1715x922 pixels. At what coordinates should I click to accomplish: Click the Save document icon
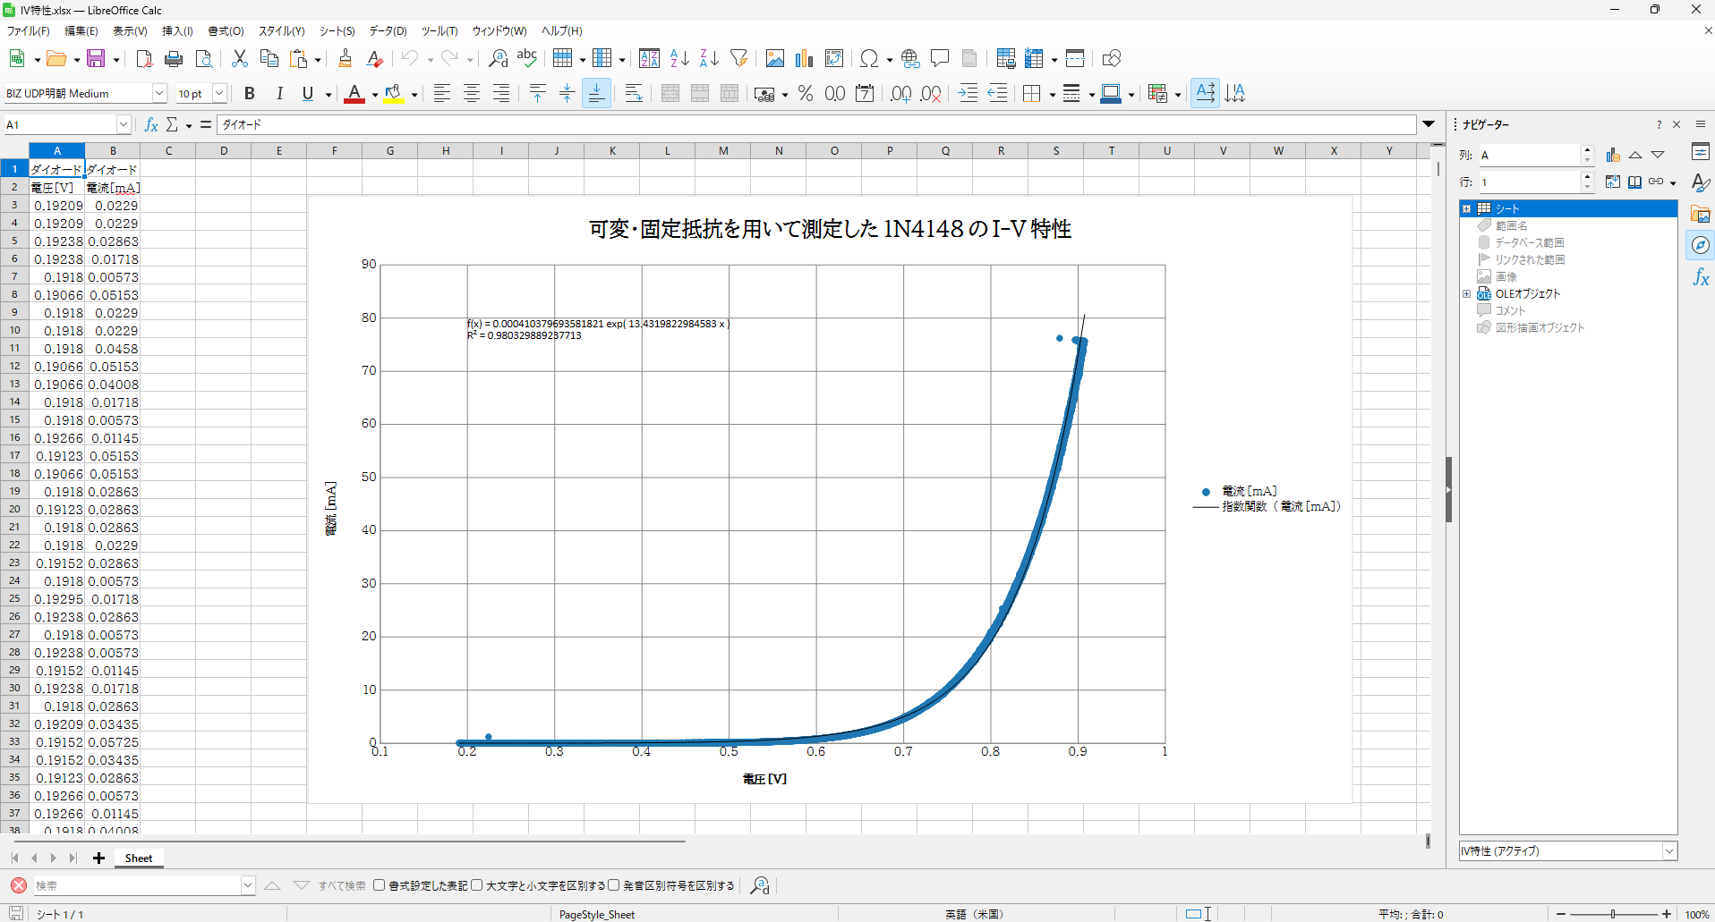click(96, 59)
